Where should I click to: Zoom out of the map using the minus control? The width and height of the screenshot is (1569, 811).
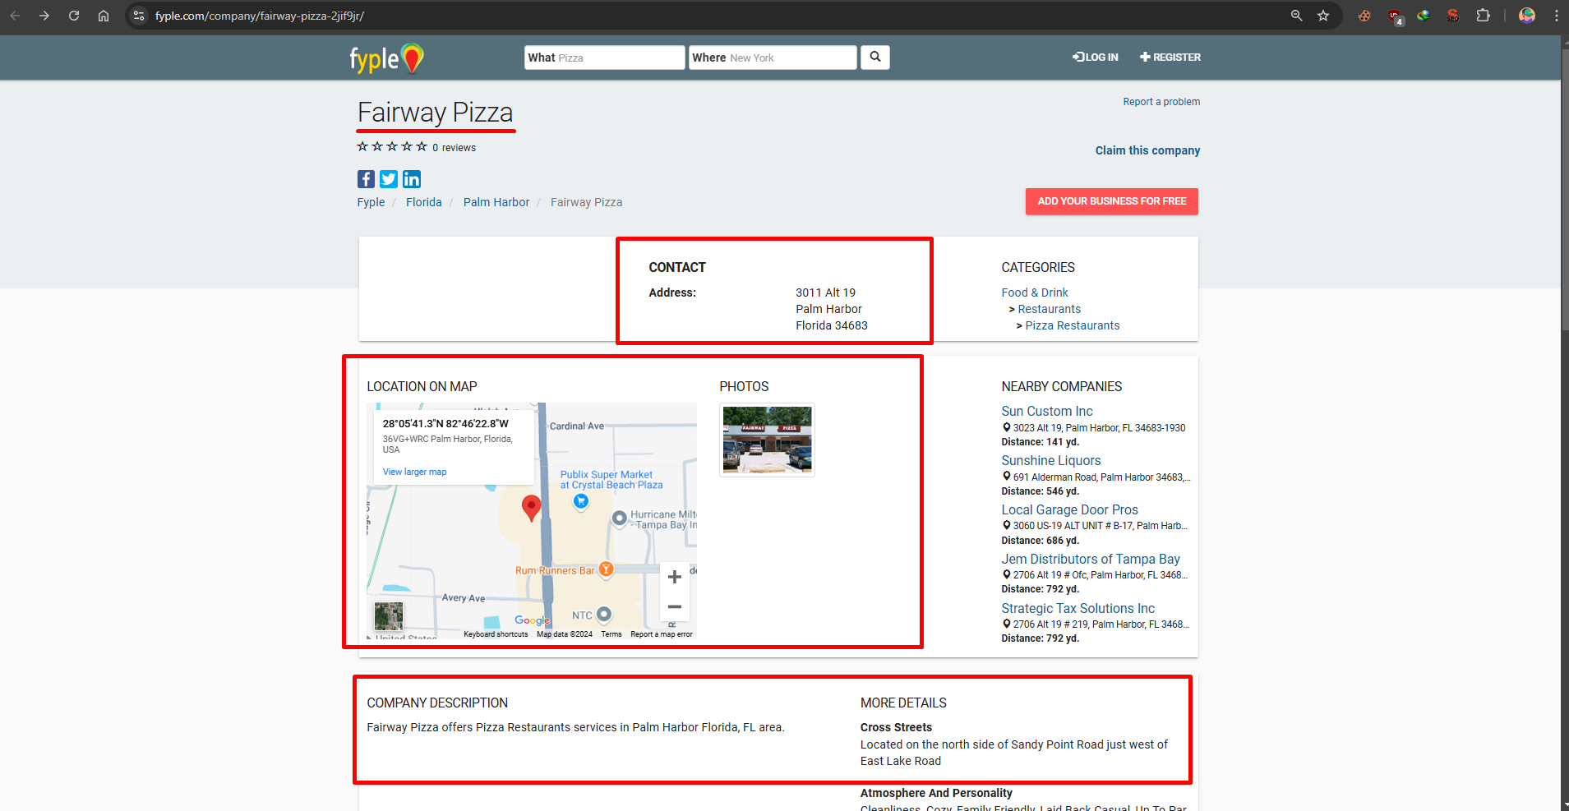[x=674, y=606]
